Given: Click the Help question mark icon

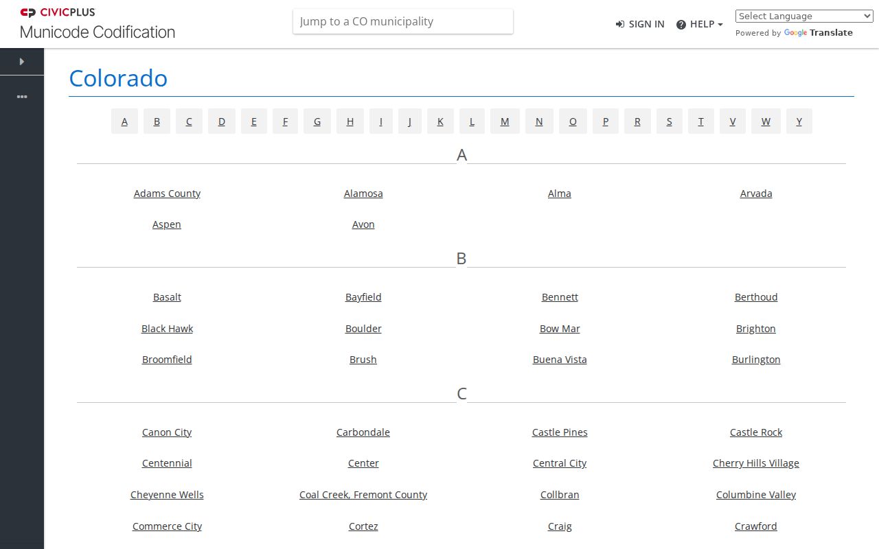Looking at the screenshot, I should pyautogui.click(x=681, y=25).
